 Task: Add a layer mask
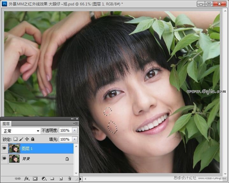pos(35,179)
